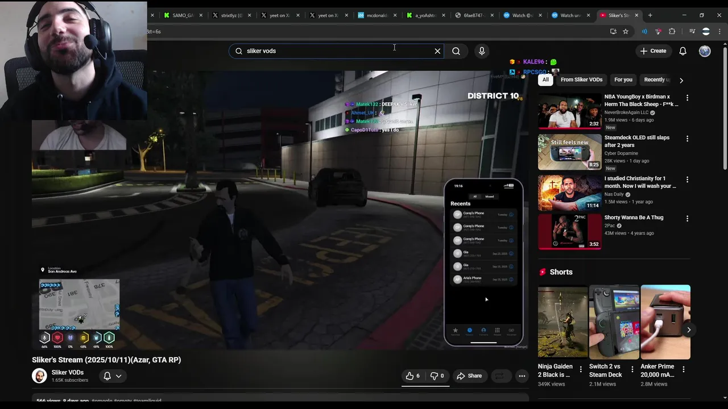This screenshot has width=728, height=409.
Task: Open YouTube notifications bell
Action: tap(683, 51)
